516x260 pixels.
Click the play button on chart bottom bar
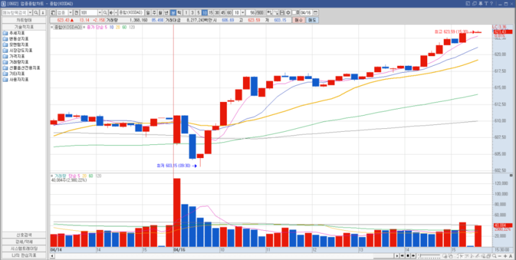coord(397,256)
